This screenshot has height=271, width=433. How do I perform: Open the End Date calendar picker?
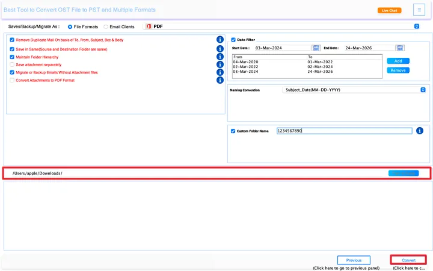[401, 48]
